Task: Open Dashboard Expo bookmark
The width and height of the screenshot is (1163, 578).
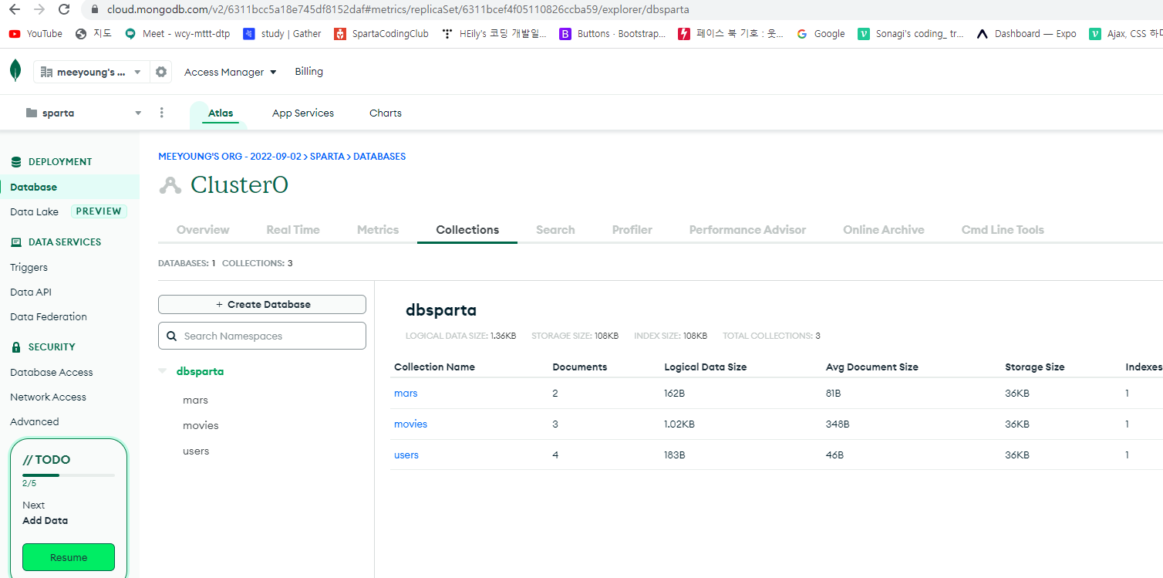Action: click(1026, 34)
